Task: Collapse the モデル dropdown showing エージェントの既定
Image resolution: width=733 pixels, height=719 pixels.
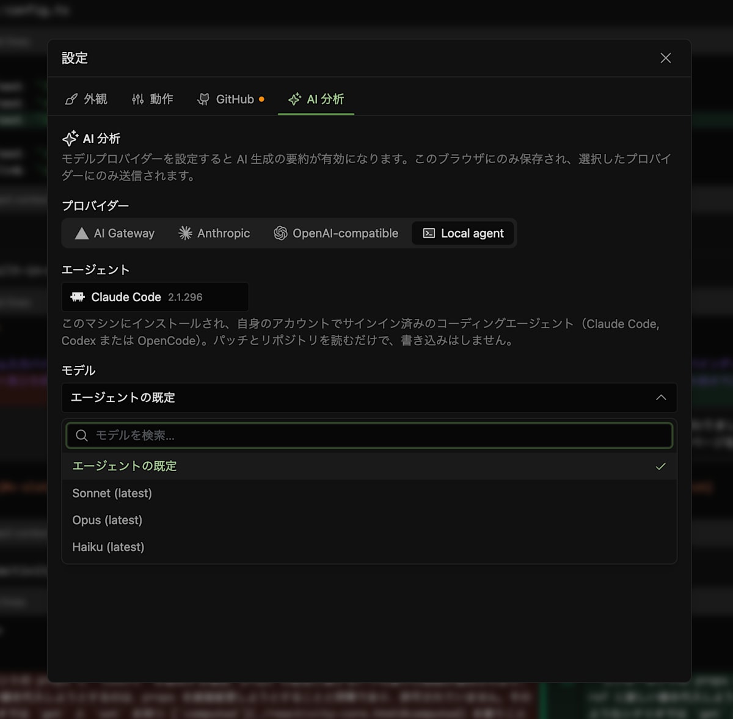Action: point(369,398)
